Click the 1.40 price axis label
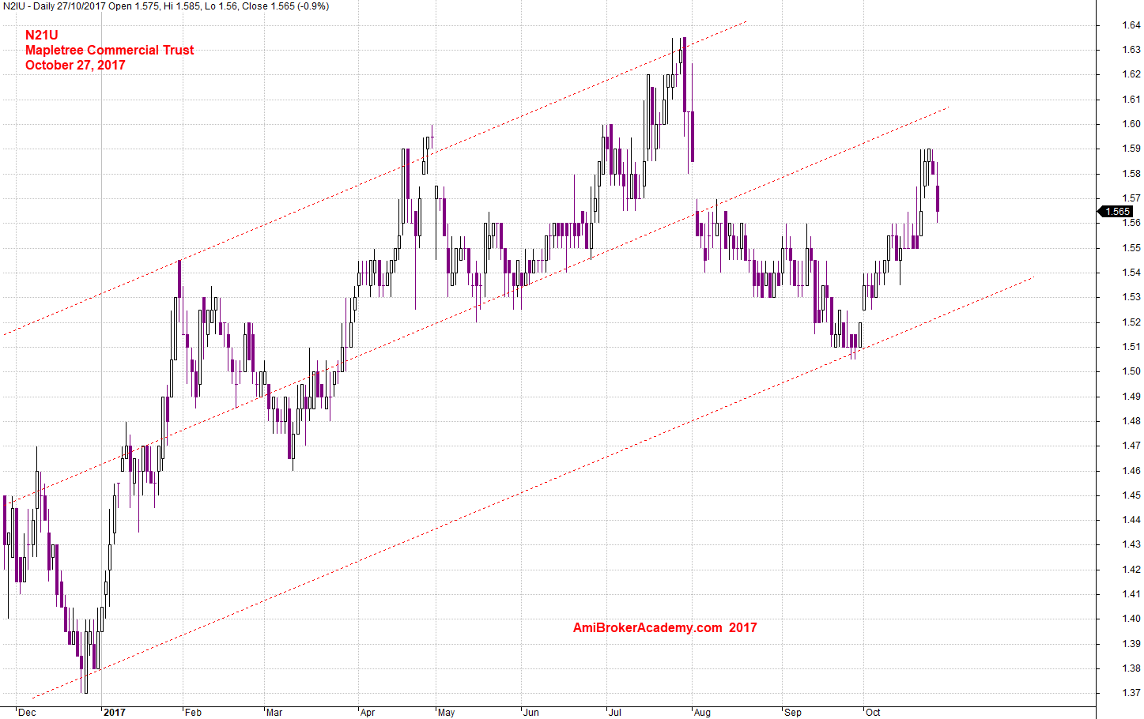Viewport: 1144px width, 719px height. 1131,619
